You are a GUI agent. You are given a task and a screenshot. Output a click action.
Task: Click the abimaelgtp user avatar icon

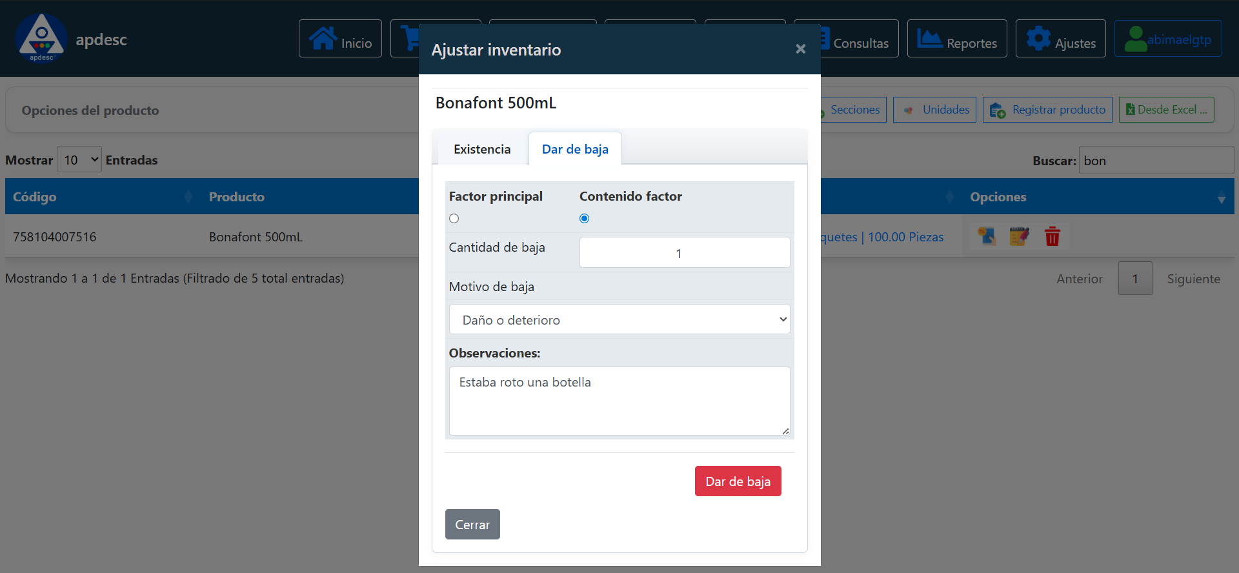click(x=1135, y=39)
